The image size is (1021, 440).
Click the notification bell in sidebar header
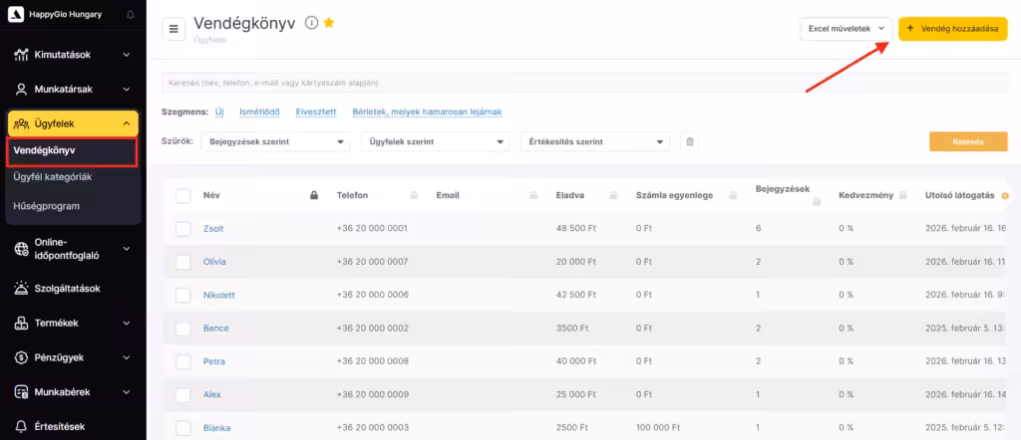pos(131,15)
